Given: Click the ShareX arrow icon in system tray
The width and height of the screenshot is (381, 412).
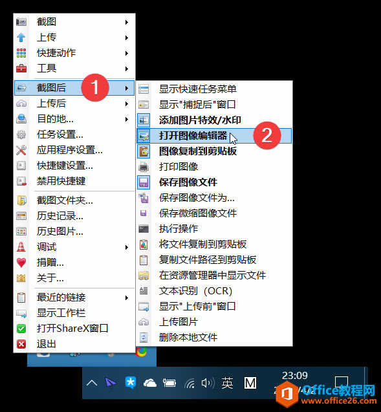Looking at the screenshot, I should [111, 383].
